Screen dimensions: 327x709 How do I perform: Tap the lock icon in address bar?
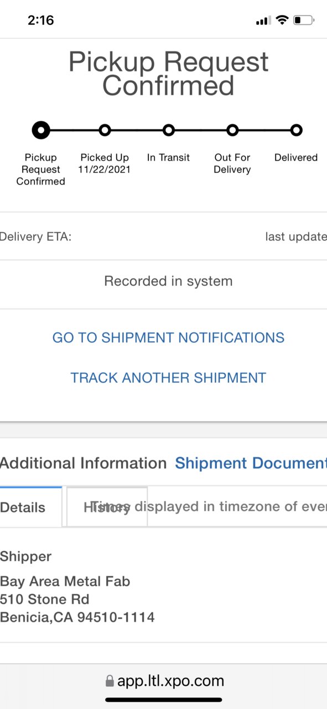[x=110, y=681]
